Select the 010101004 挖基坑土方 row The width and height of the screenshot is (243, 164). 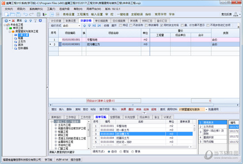coord(143,138)
